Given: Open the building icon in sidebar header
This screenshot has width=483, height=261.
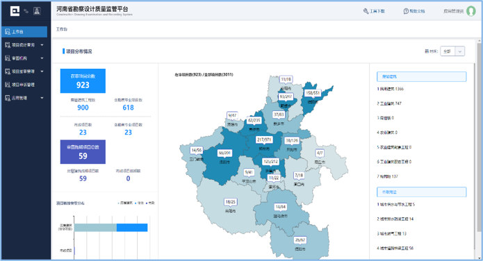Looking at the screenshot, I should tap(37, 11).
